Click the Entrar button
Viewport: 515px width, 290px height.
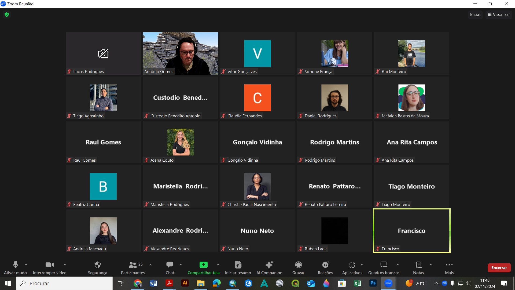[x=475, y=15]
